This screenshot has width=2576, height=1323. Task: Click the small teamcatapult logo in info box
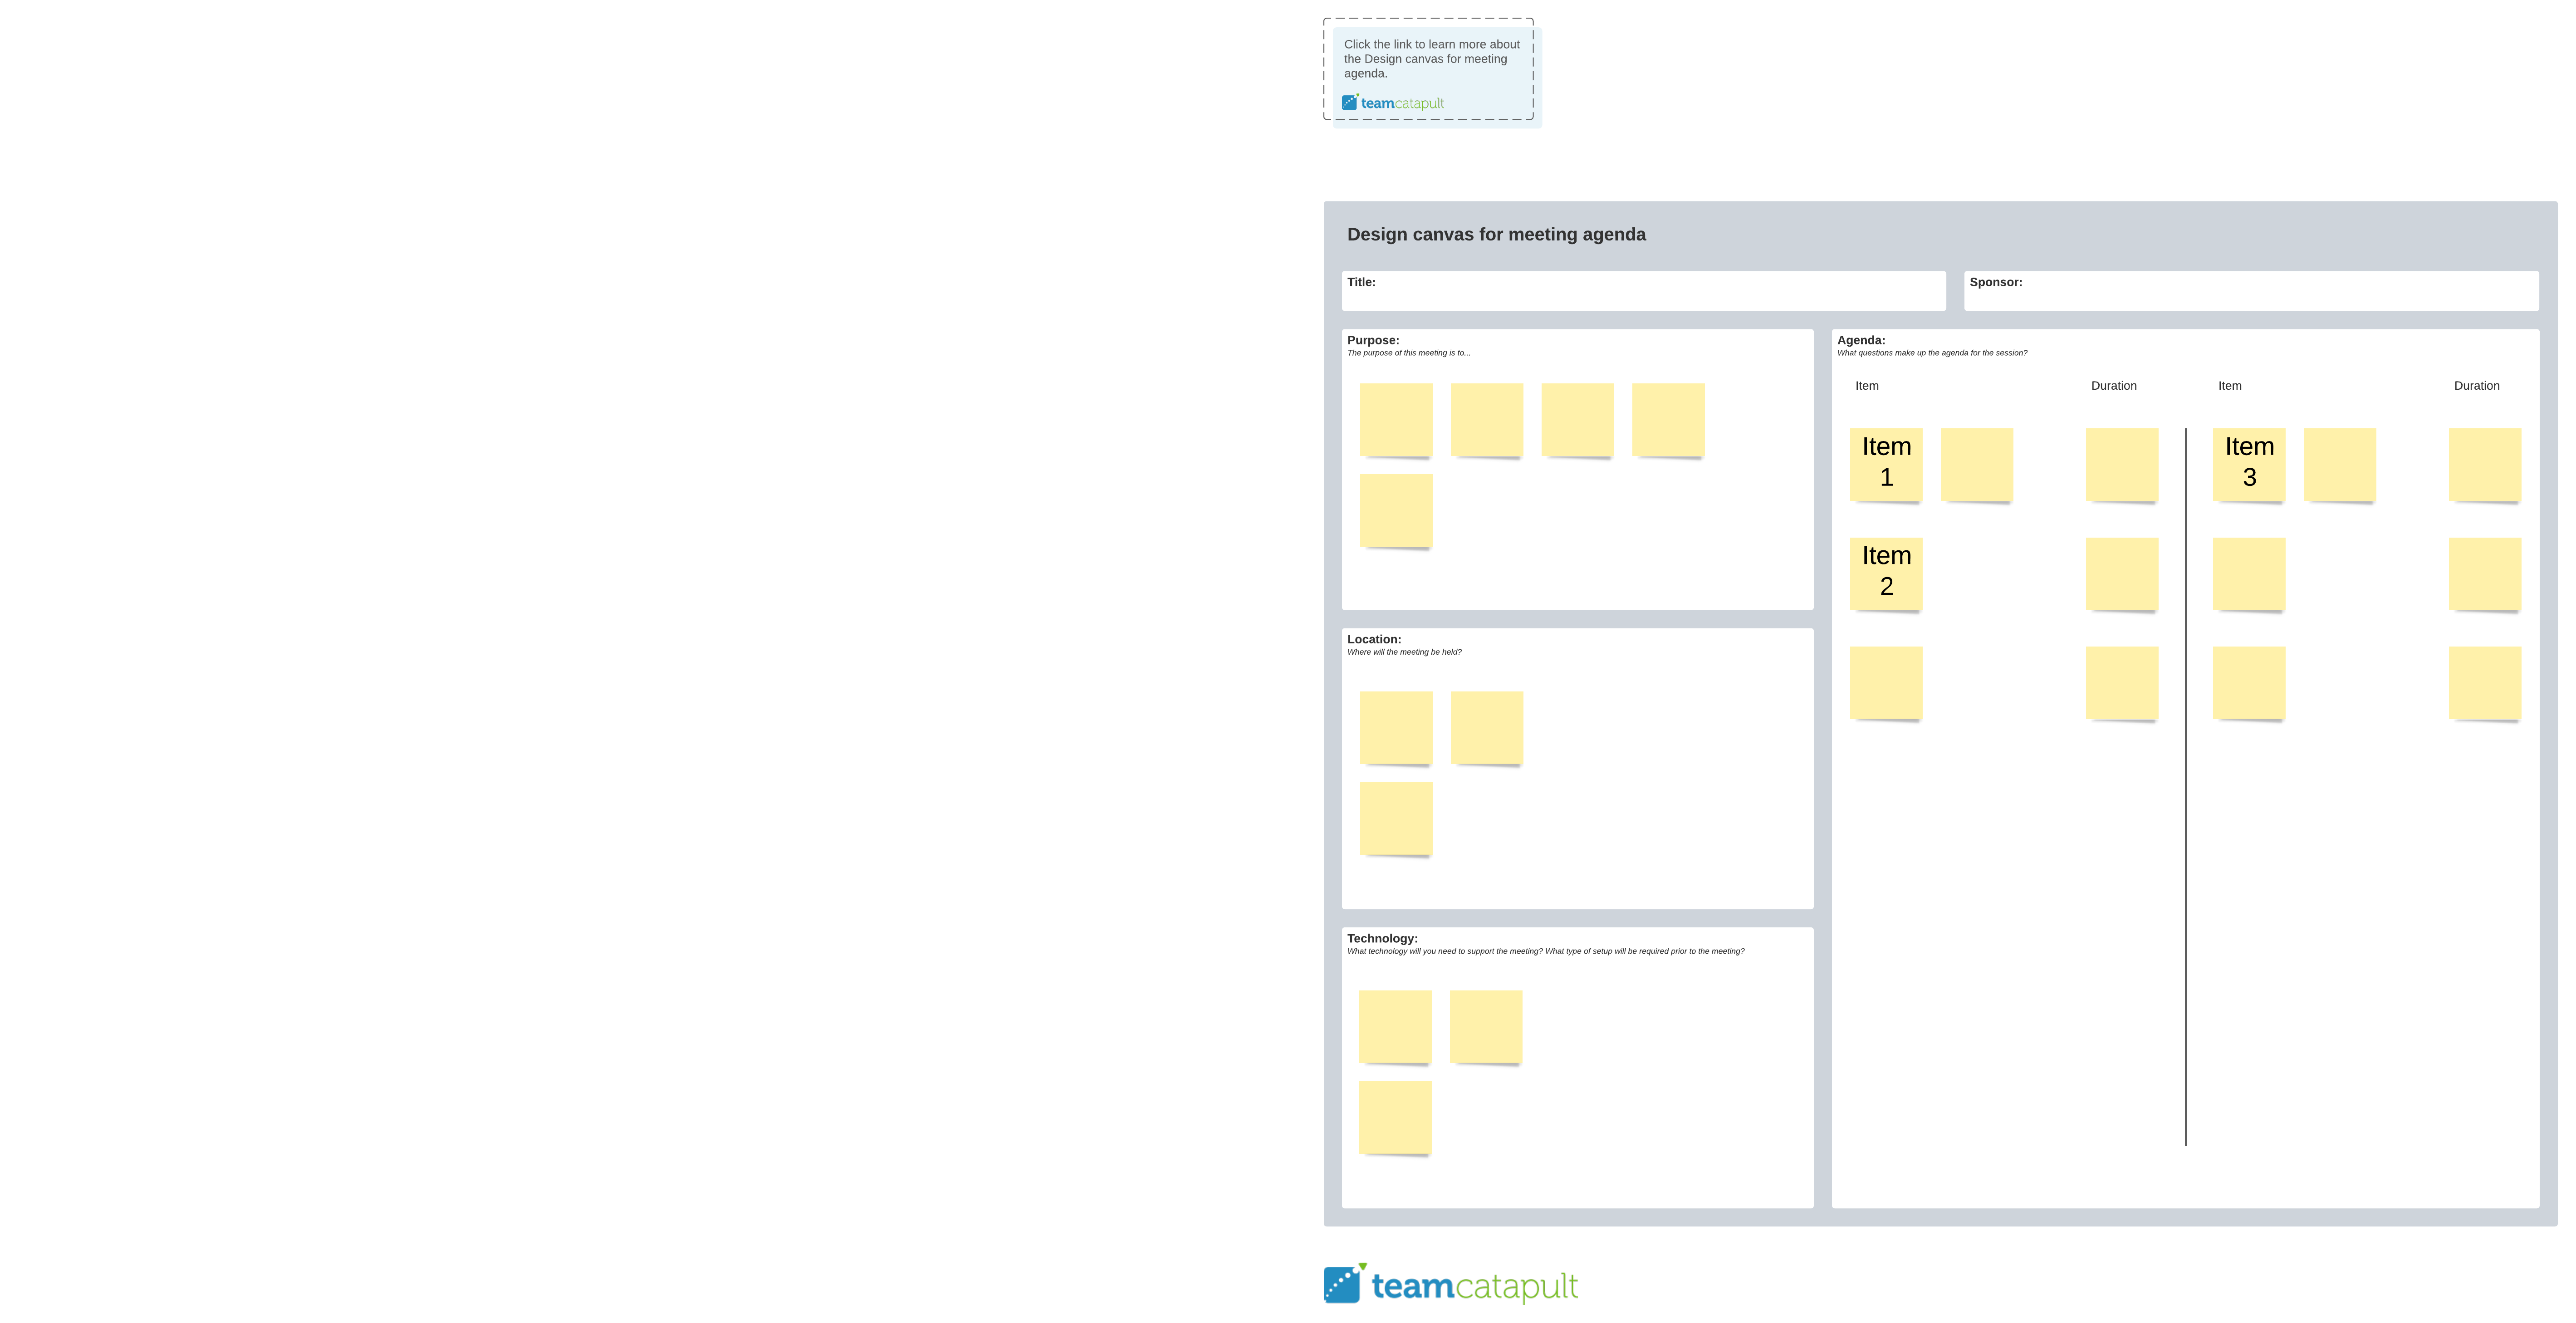(1392, 103)
